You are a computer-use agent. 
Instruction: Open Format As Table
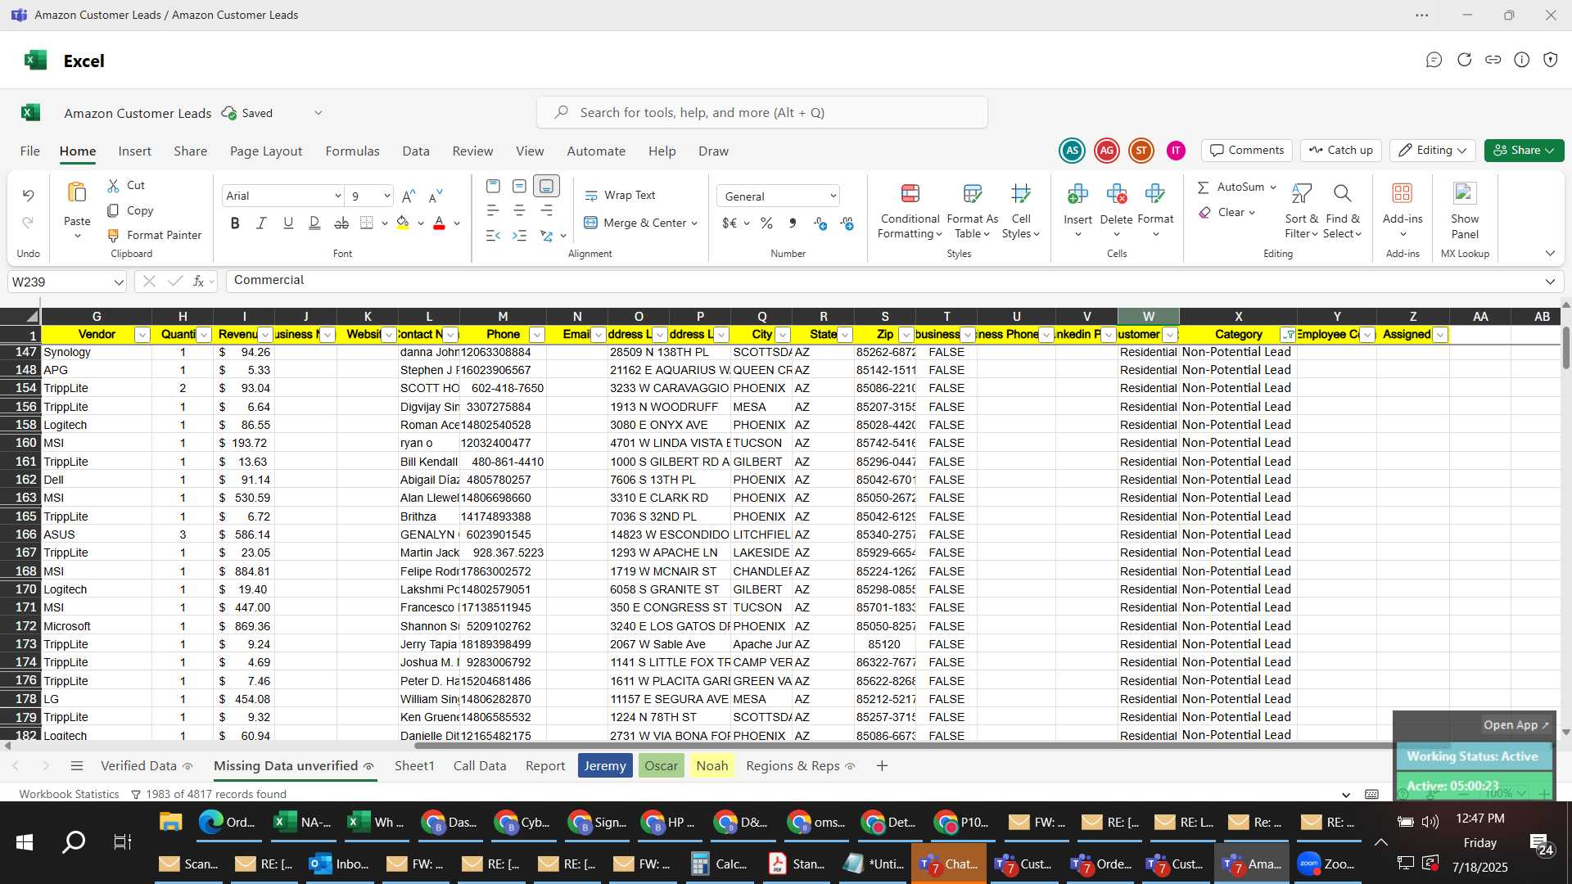pyautogui.click(x=972, y=211)
